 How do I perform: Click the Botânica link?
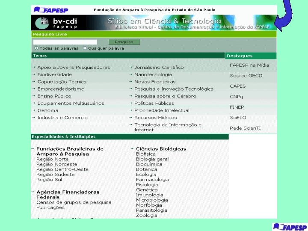tap(147, 169)
